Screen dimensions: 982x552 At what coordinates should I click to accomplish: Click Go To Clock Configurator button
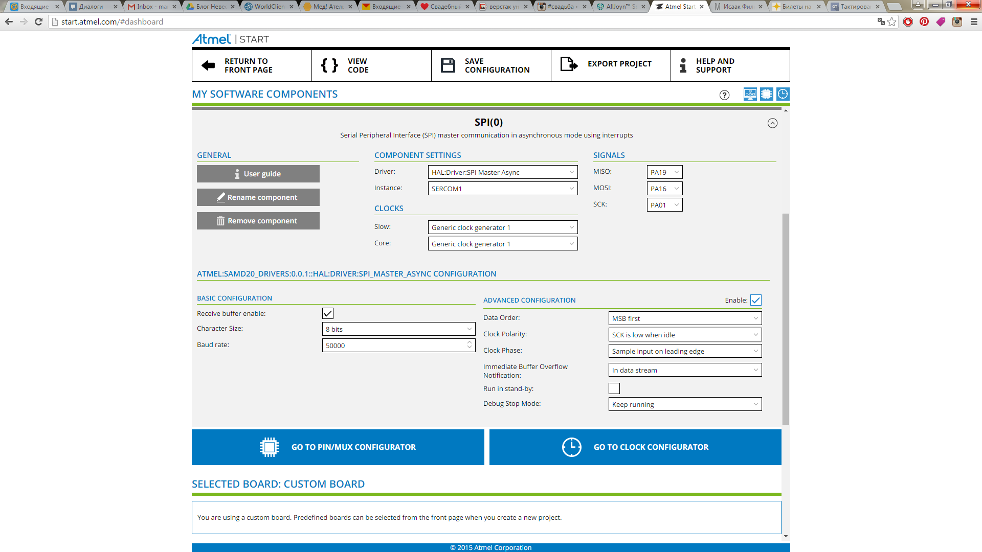point(635,447)
